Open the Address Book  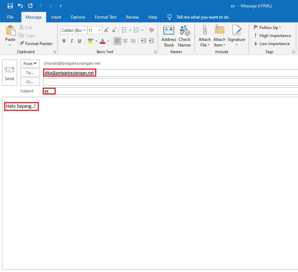(x=169, y=36)
